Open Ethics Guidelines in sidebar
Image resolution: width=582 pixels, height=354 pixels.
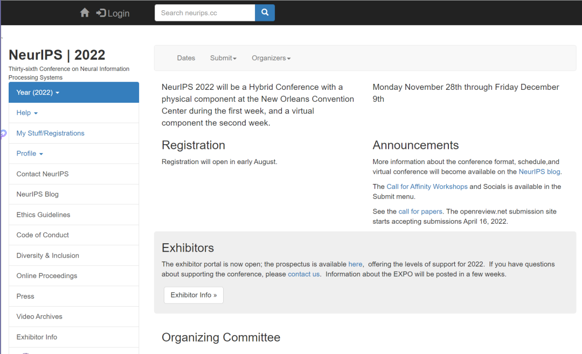[74, 215]
